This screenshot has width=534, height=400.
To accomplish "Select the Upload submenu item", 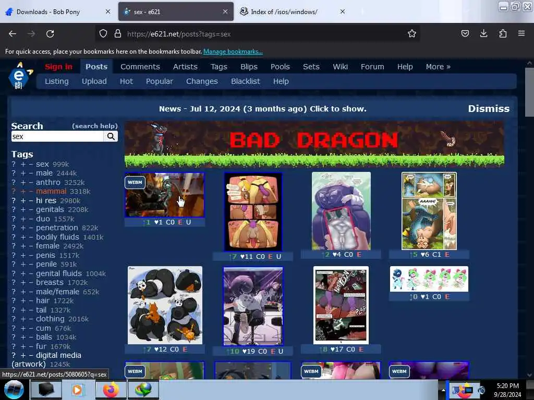I will 94,81.
